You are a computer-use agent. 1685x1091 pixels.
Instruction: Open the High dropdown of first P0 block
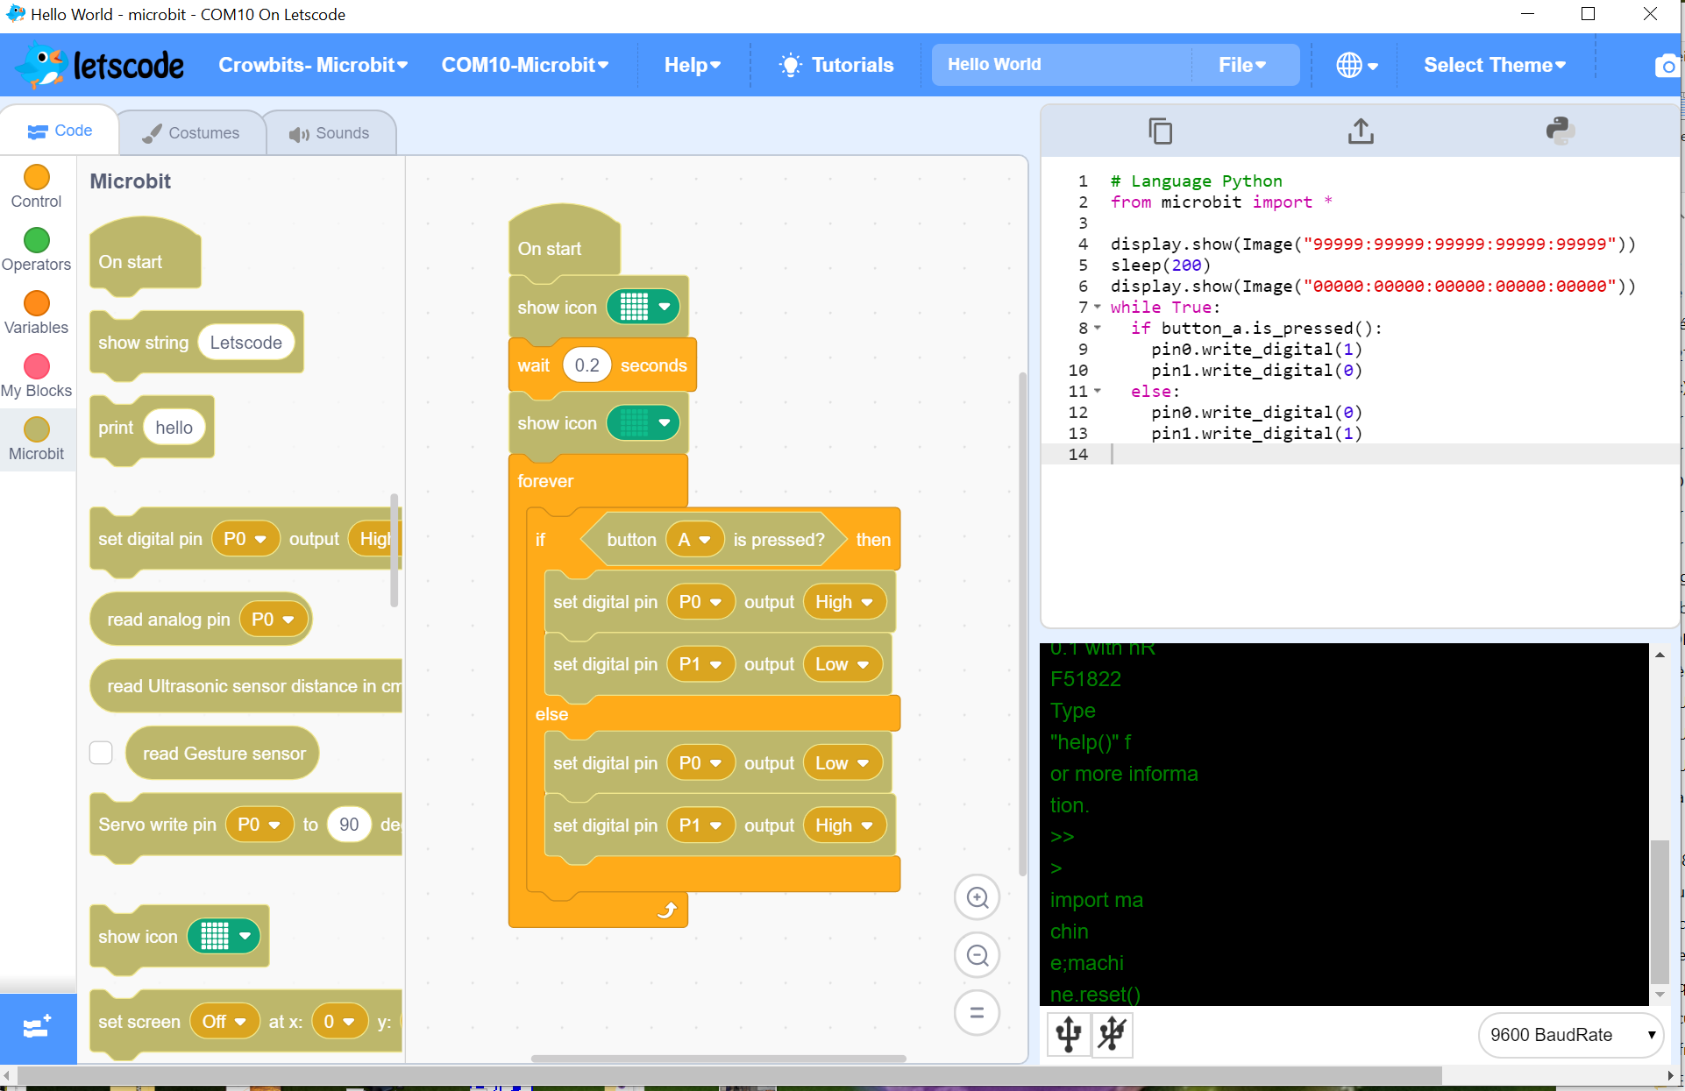pyautogui.click(x=844, y=602)
